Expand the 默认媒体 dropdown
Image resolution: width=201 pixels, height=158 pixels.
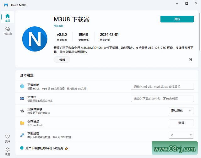[x=181, y=111]
